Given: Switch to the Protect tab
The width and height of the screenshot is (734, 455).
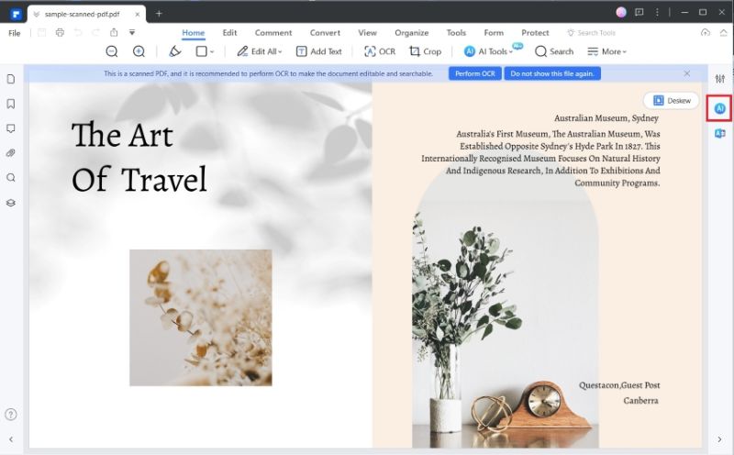Looking at the screenshot, I should click(x=535, y=33).
